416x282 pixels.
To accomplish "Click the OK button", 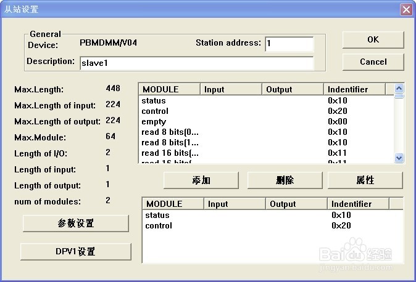I will pos(373,40).
